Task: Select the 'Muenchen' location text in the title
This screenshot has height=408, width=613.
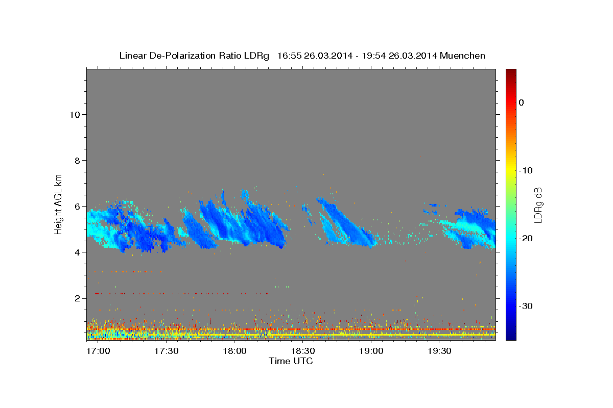Action: pos(463,56)
